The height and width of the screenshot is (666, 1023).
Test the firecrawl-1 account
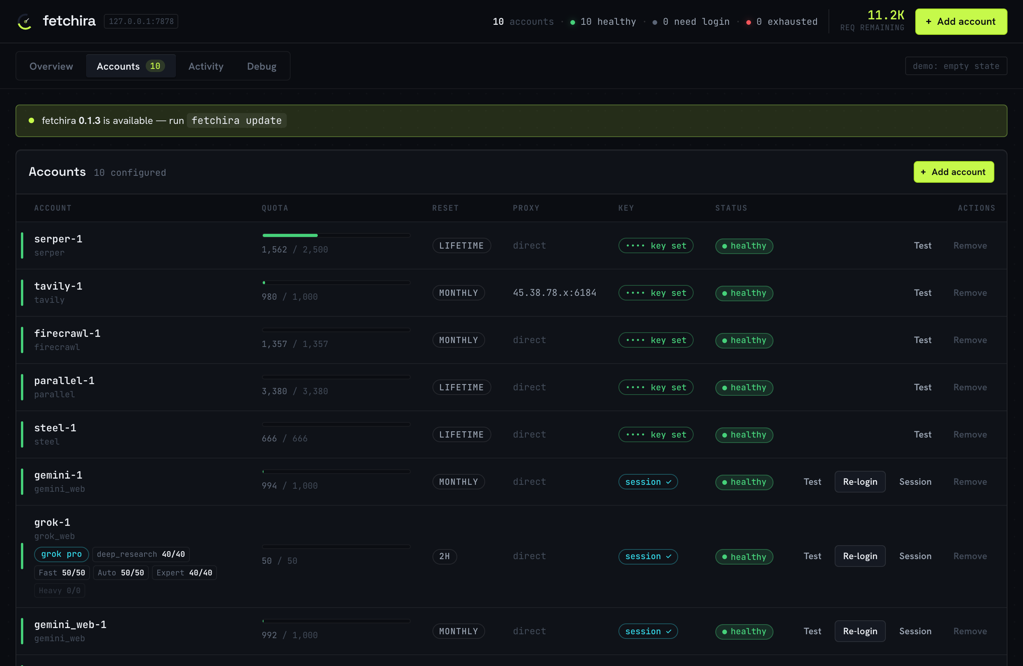click(922, 340)
